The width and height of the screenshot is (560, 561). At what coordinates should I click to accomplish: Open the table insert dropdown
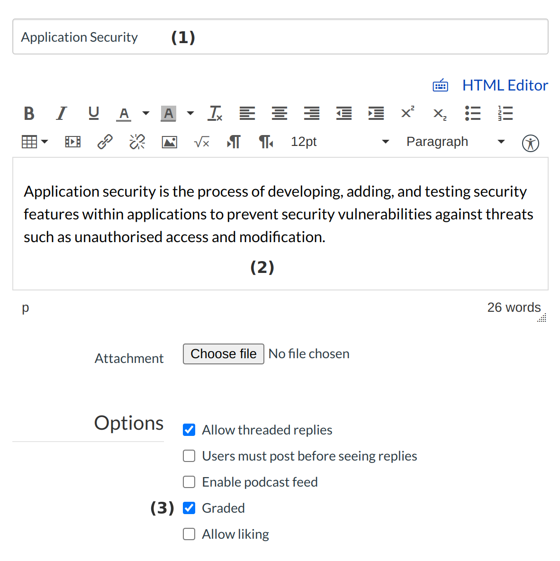coord(35,142)
